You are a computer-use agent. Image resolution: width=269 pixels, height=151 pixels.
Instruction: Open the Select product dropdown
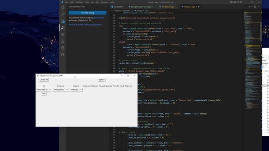click(x=61, y=89)
